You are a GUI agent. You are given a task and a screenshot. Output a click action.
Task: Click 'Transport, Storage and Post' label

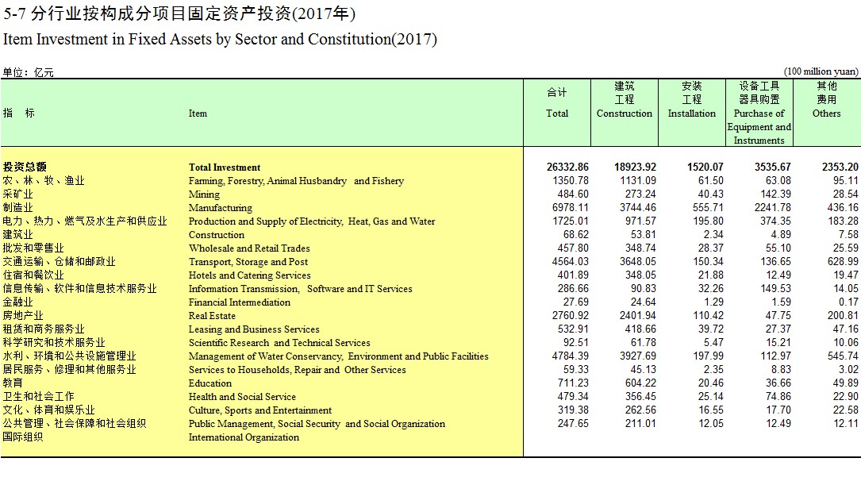(x=248, y=262)
